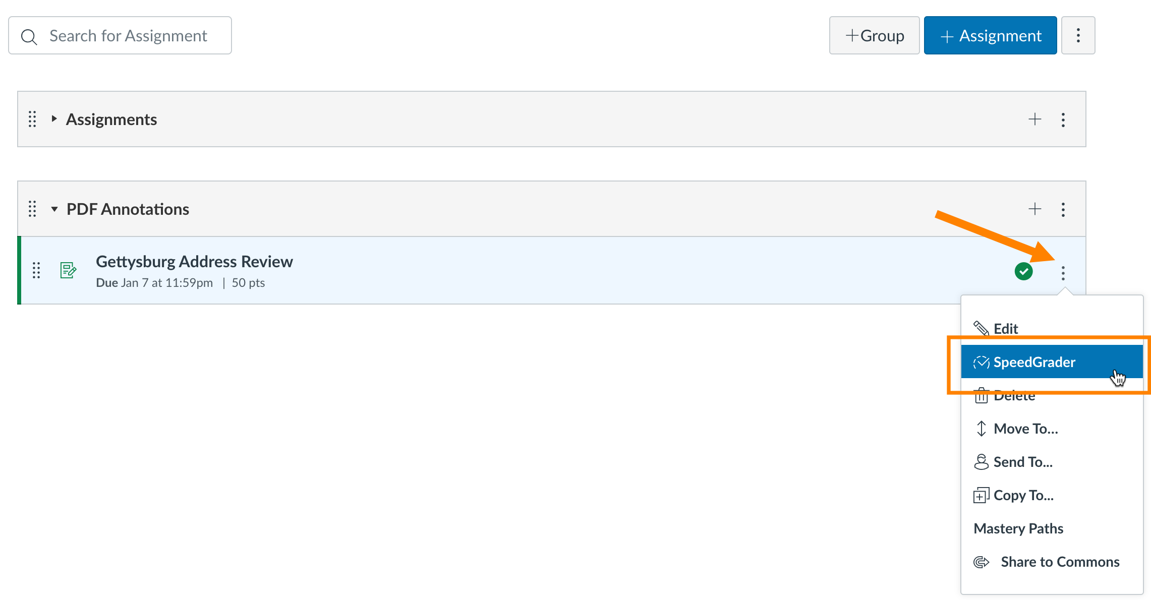Image resolution: width=1151 pixels, height=600 pixels.
Task: Click the assignment type icon beside Gettysburg Address Review
Action: [x=68, y=271]
